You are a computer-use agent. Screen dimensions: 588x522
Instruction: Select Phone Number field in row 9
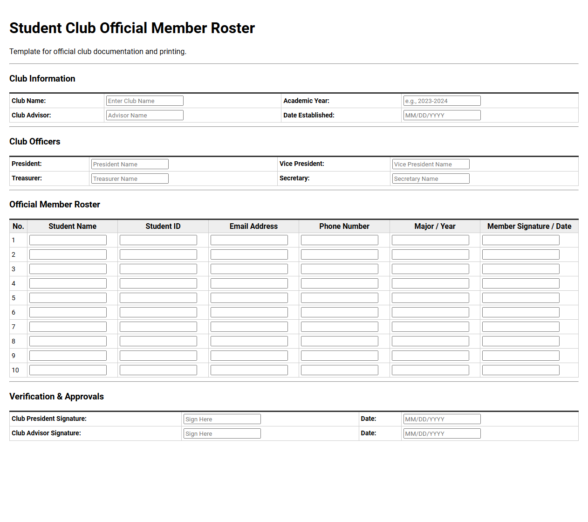coord(340,356)
